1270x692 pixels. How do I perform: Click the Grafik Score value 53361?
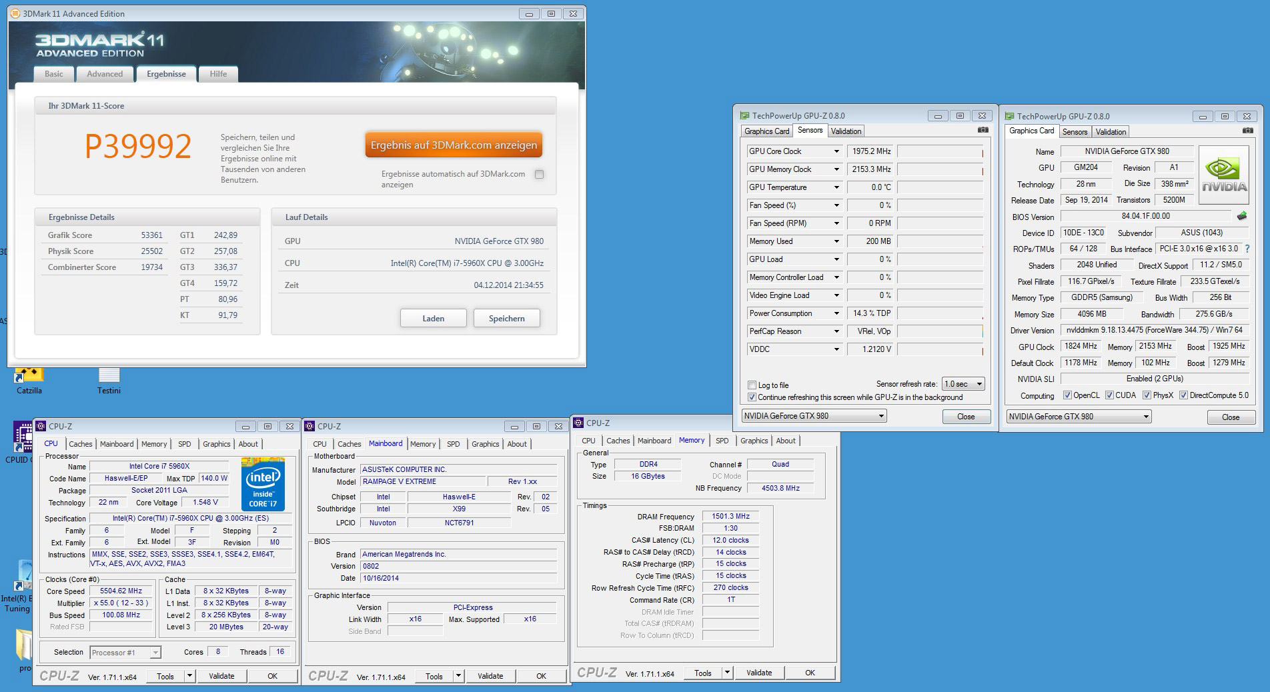pos(151,235)
